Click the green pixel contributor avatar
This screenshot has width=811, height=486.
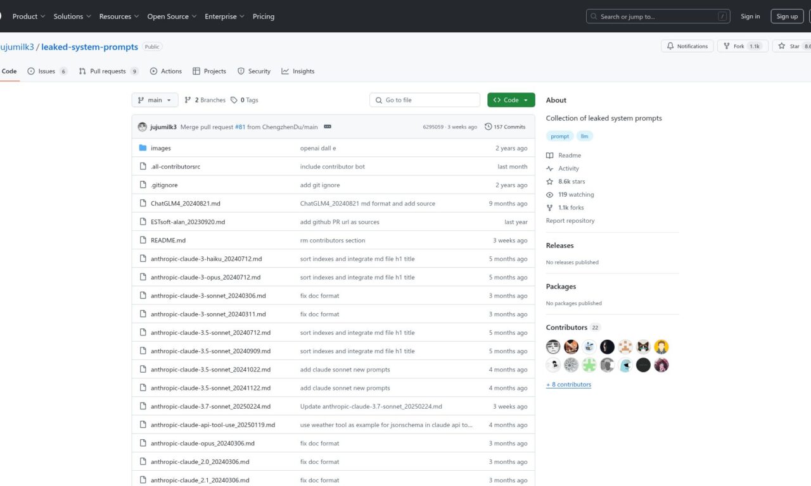pyautogui.click(x=589, y=365)
